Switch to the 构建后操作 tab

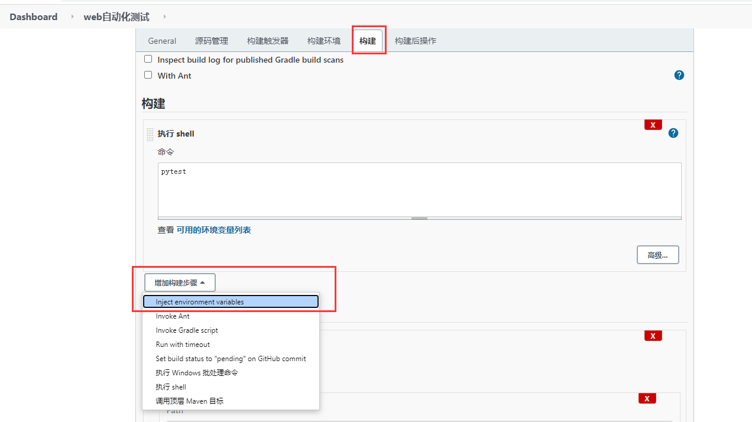coord(416,40)
